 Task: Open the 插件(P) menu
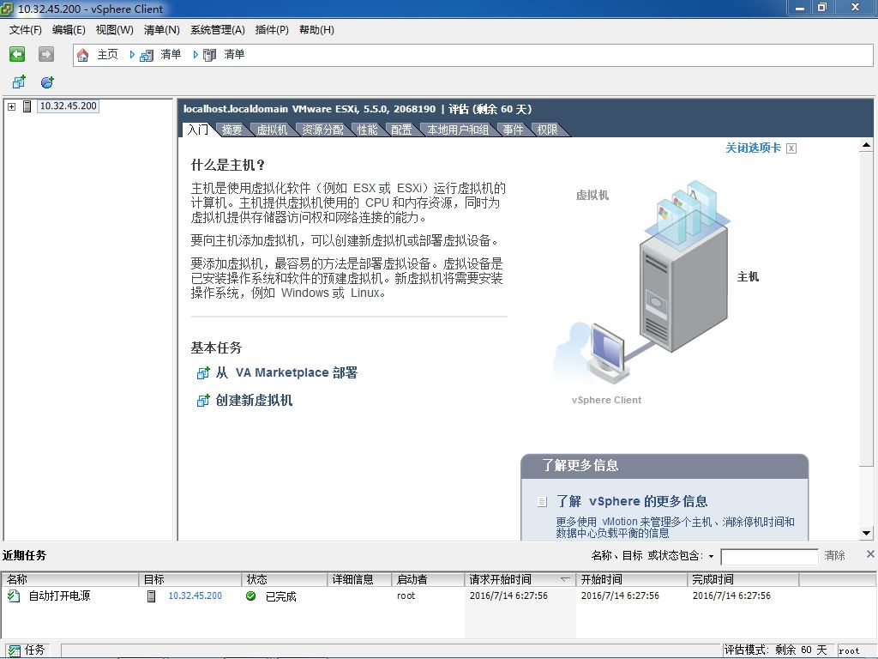pyautogui.click(x=272, y=30)
